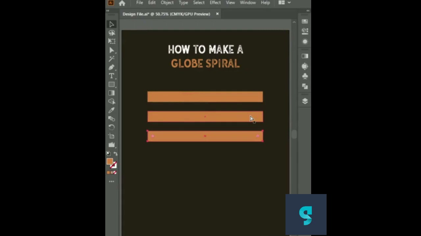Open the Gradient panel icon

(x=305, y=56)
